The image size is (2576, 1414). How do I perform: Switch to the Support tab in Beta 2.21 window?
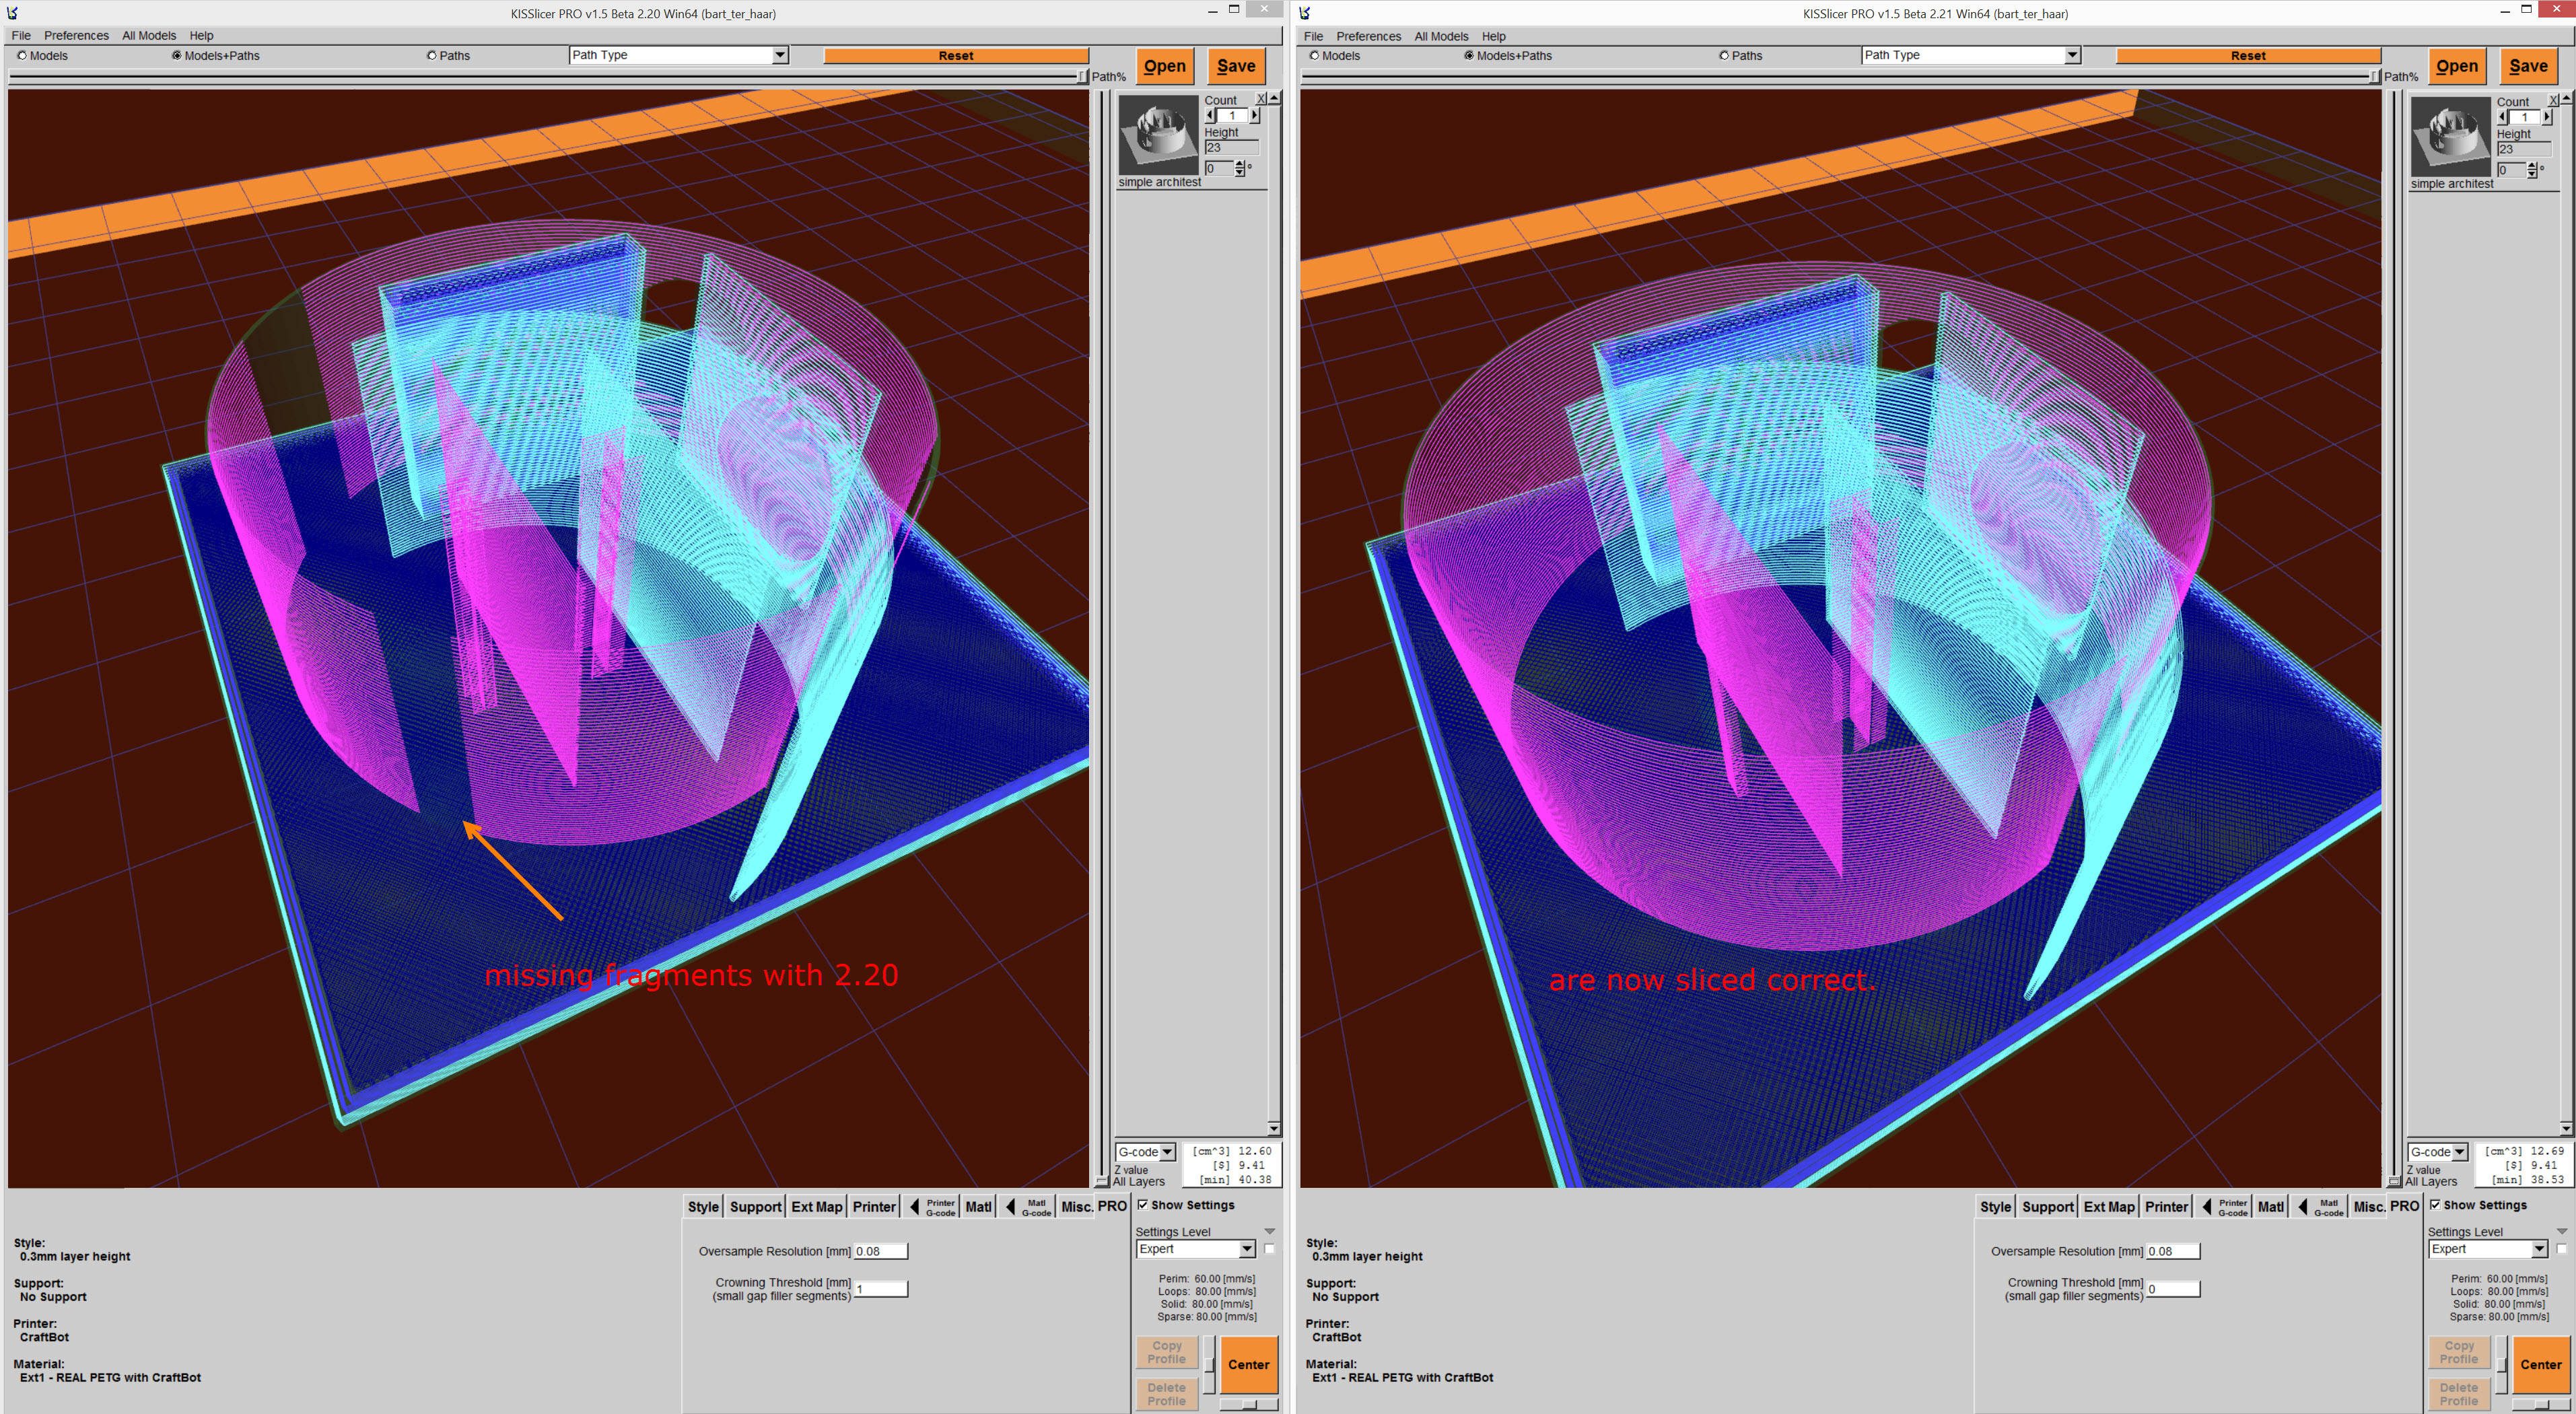(x=2047, y=1207)
